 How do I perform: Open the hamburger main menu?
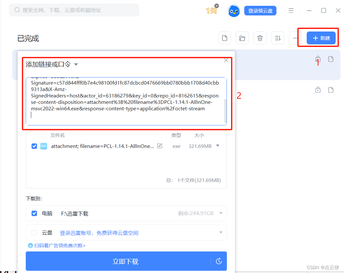(x=291, y=11)
